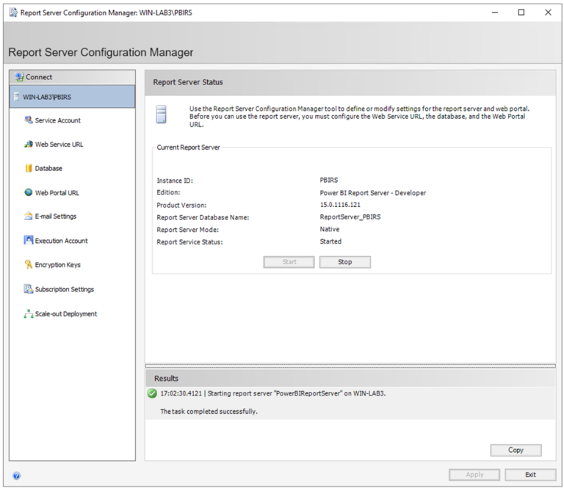This screenshot has width=564, height=488.
Task: Click the Service Account icon in sidebar
Action: [29, 120]
